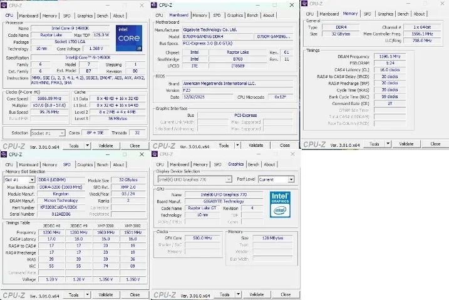Screen dimensions: 449x300
Task: Open About tab in the Processor window
Action: pos(118,16)
